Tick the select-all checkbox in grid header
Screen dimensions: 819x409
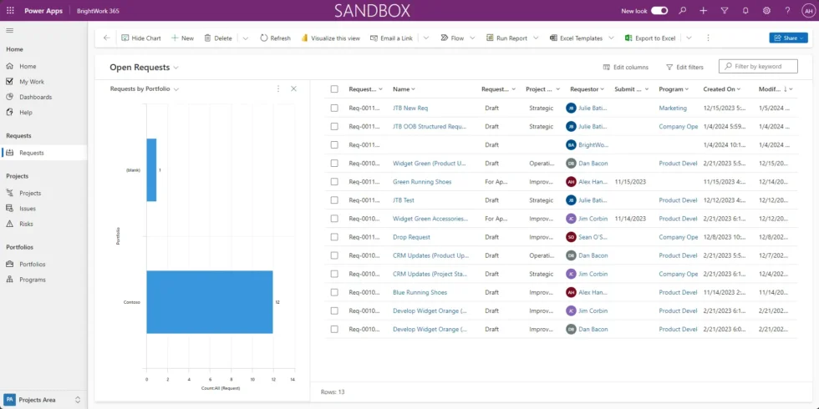coord(334,88)
